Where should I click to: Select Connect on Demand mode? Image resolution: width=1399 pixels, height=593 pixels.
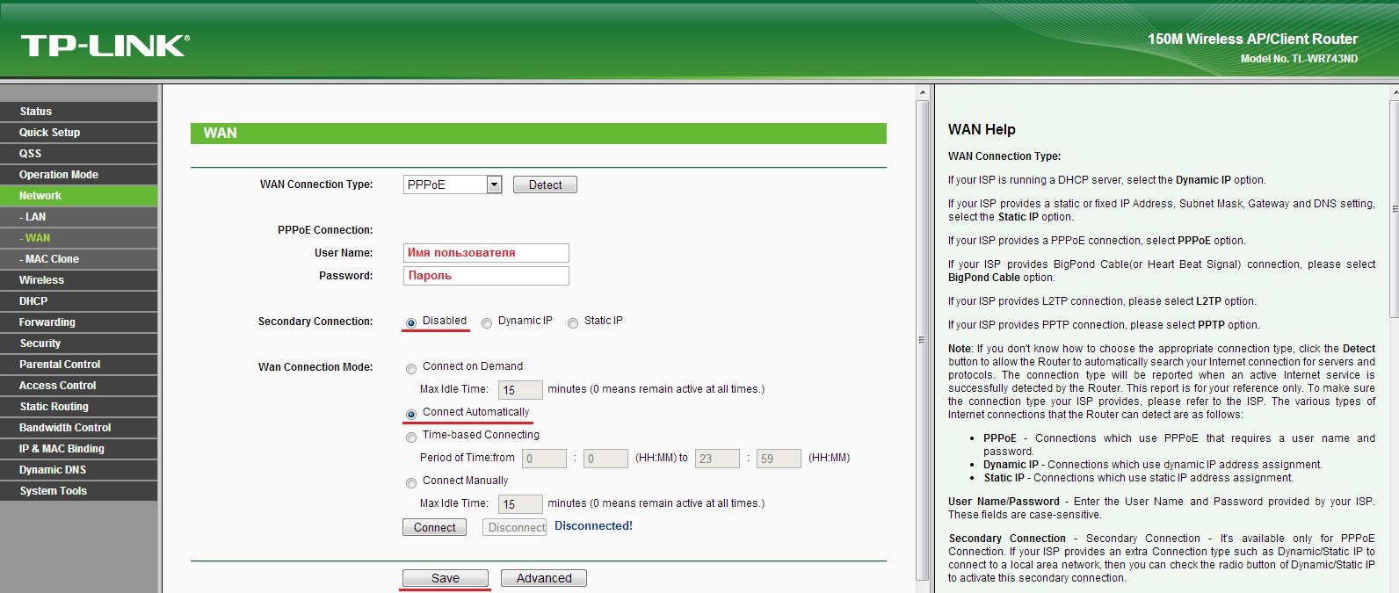(411, 369)
